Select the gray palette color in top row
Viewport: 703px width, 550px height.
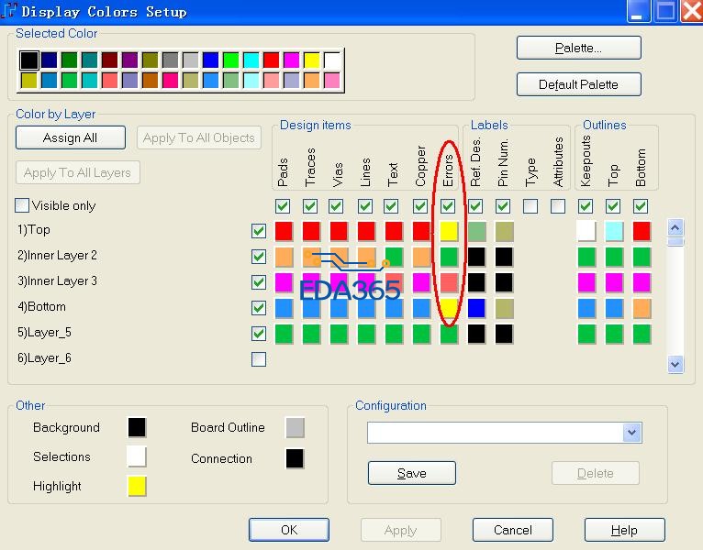point(171,60)
